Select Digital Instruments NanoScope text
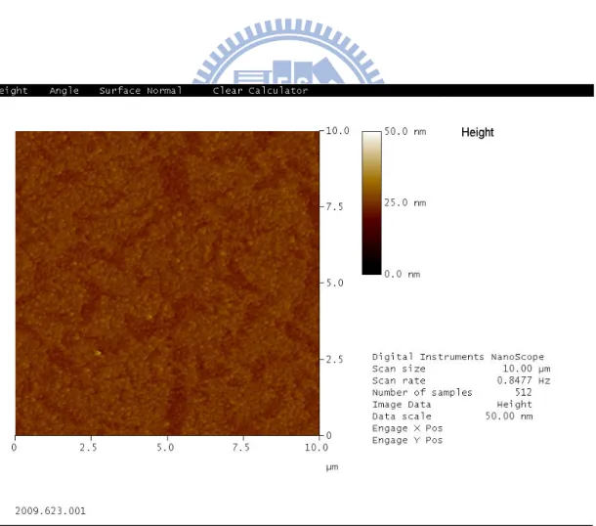Viewport: 596px width, 526px height. pyautogui.click(x=458, y=357)
